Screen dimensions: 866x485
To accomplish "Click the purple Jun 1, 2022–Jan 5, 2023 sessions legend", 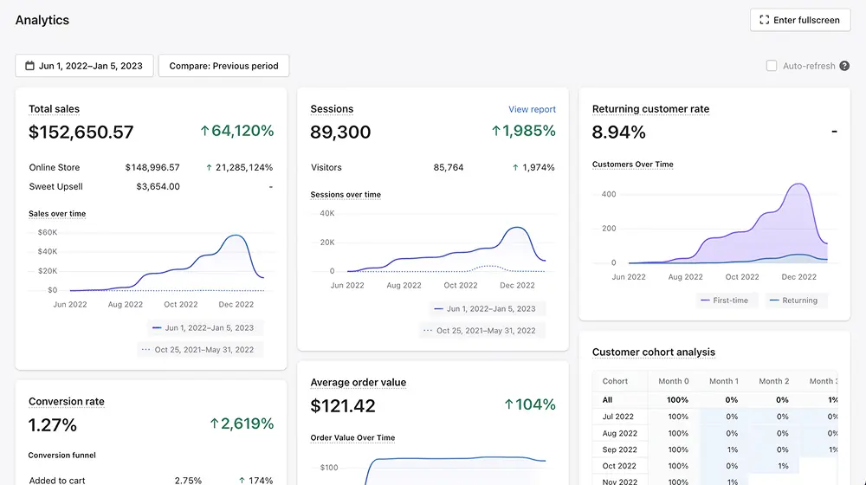I will tap(485, 309).
